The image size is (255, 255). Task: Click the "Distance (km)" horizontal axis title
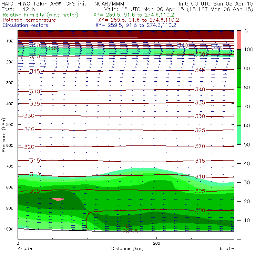coord(127,248)
